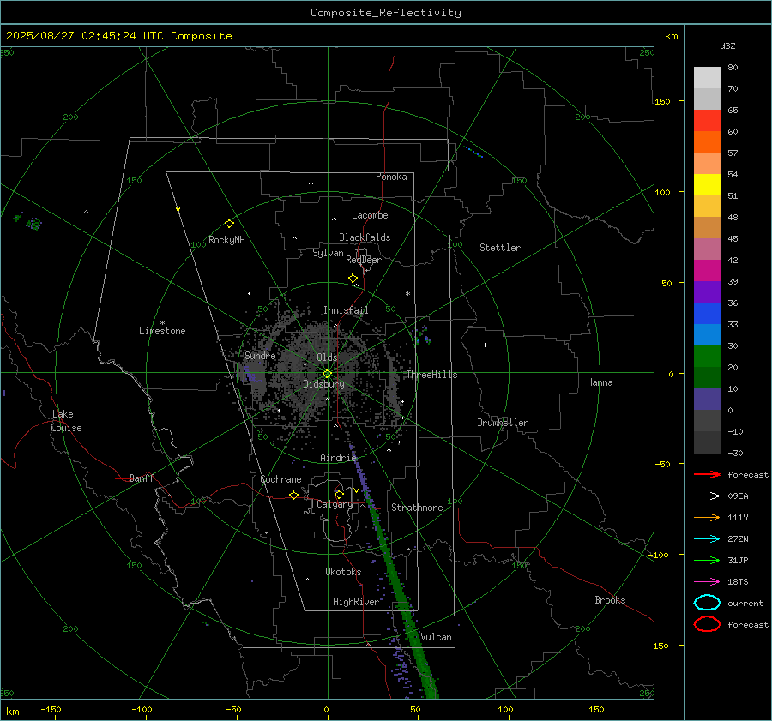Image resolution: width=772 pixels, height=721 pixels.
Task: Click the Calgary city label
Action: 335,504
